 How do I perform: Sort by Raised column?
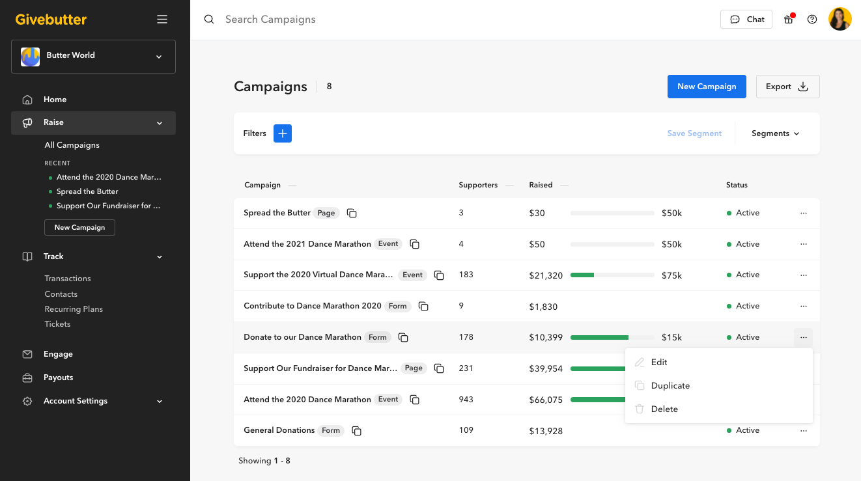click(548, 186)
